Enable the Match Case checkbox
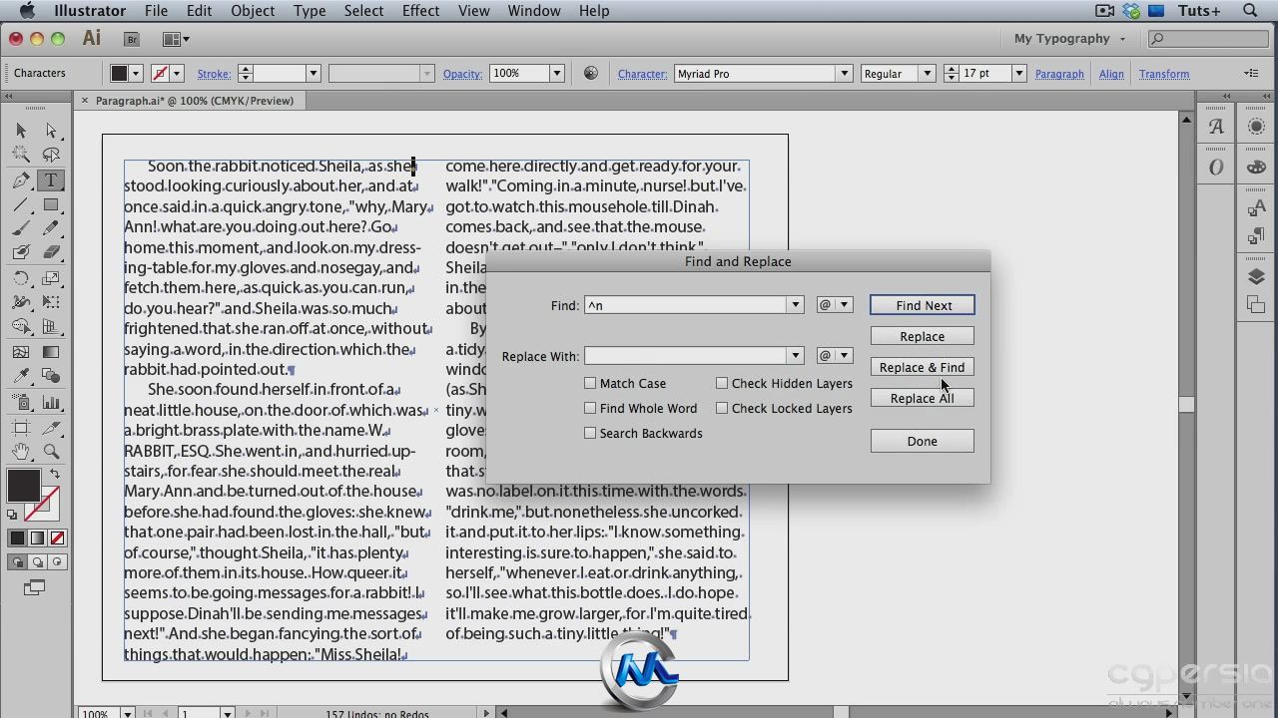1278x718 pixels. tap(590, 383)
